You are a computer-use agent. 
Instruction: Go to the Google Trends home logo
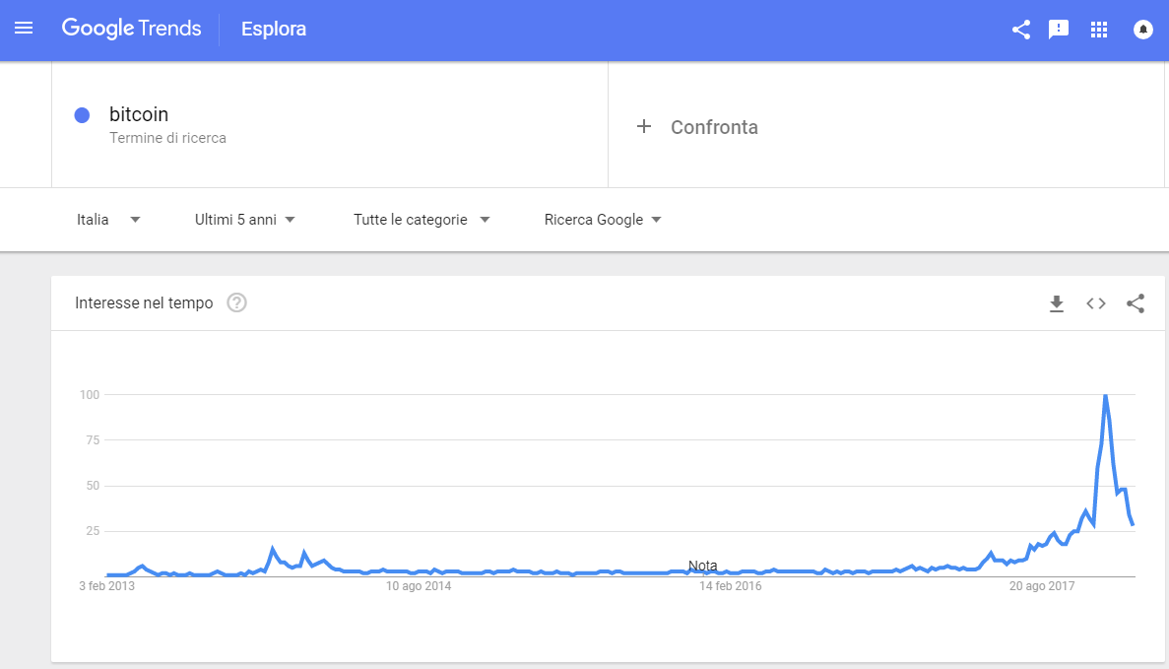pos(131,29)
